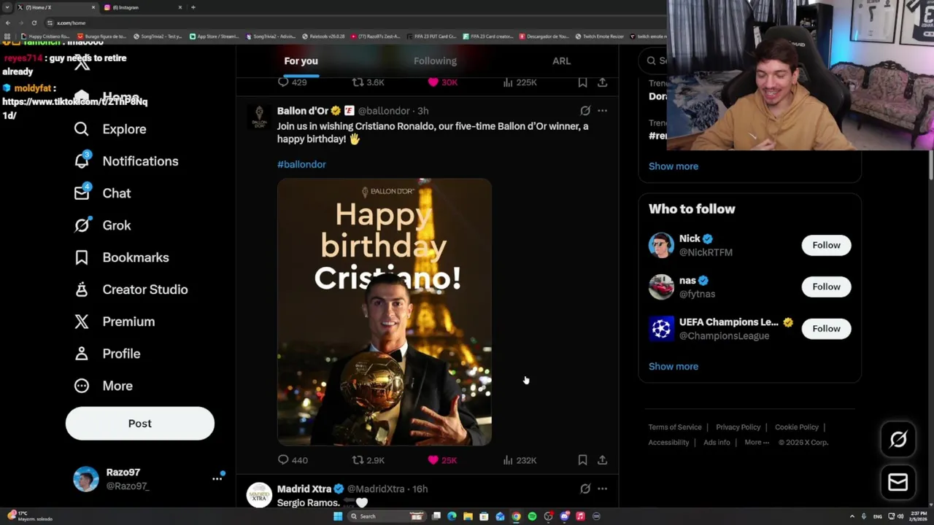The height and width of the screenshot is (525, 934).
Task: Open Ballon d'Or profile avatar
Action: (259, 116)
